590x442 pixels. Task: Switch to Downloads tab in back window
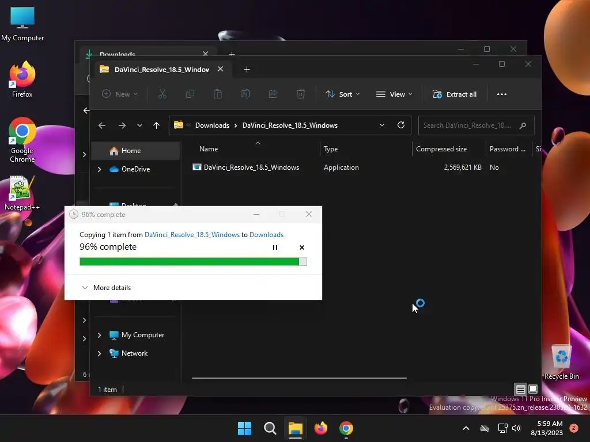tap(118, 54)
